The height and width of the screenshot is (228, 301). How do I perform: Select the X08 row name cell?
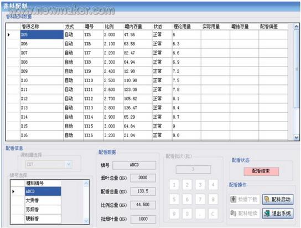click(x=42, y=62)
